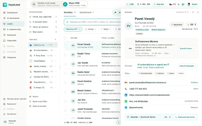This screenshot has width=202, height=126.
Task: Select Leady in the sidebar
Action: (13, 24)
